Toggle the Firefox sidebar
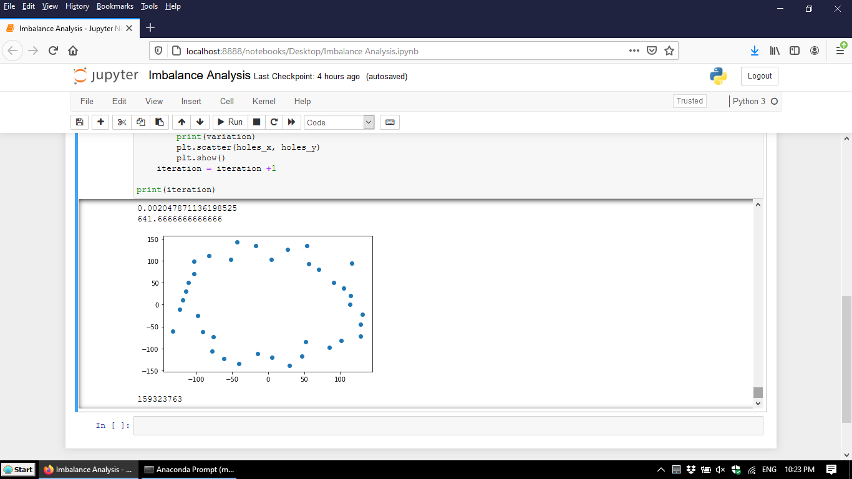The height and width of the screenshot is (479, 852). tap(795, 51)
